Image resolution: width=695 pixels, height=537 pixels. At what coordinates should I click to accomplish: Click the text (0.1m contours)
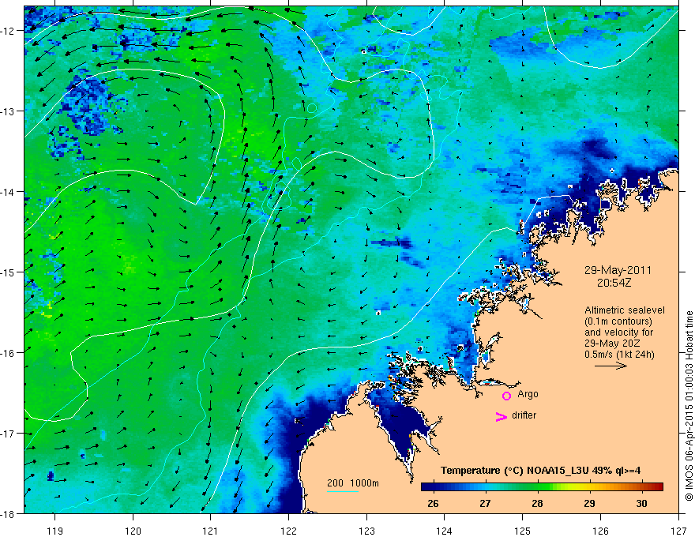[x=618, y=321]
